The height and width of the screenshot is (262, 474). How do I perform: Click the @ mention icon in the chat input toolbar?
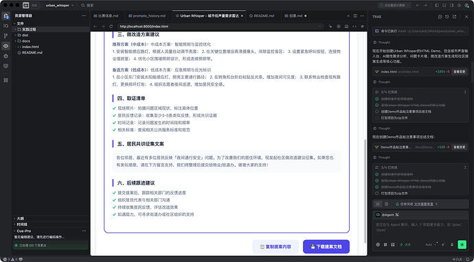click(x=378, y=244)
